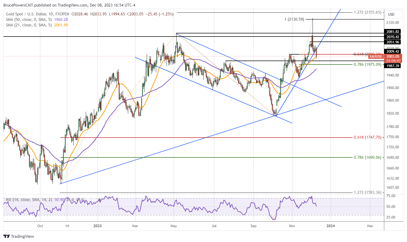Image resolution: width=407 pixels, height=242 pixels.
Task: Select the 1 (2130.59) Fibonacci label
Action: pos(294,19)
